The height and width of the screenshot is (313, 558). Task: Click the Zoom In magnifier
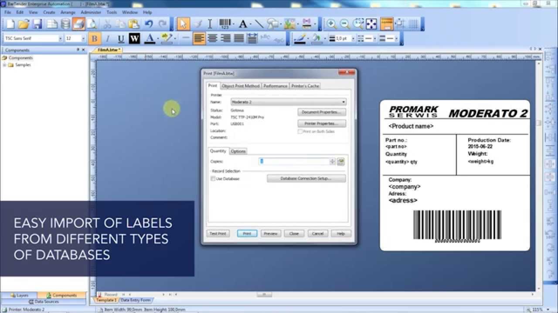click(331, 24)
